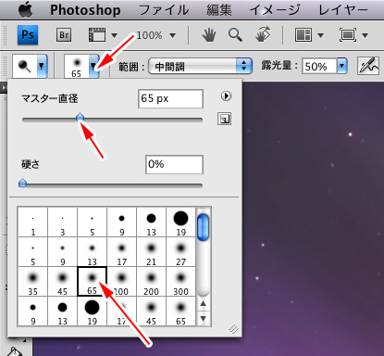Click the 露光量 50% input field
384x356 pixels.
319,66
